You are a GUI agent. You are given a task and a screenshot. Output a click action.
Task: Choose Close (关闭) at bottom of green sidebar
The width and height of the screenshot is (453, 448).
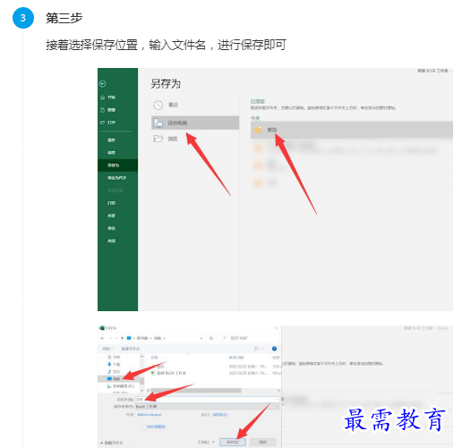point(111,241)
